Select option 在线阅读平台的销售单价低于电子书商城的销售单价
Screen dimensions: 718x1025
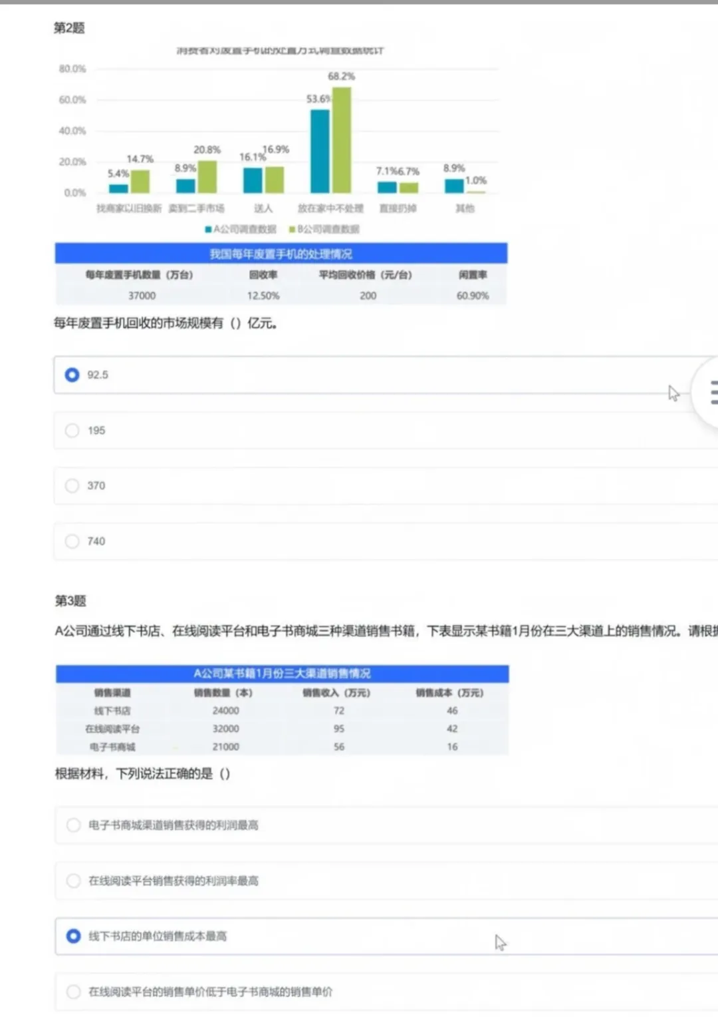pos(386,992)
